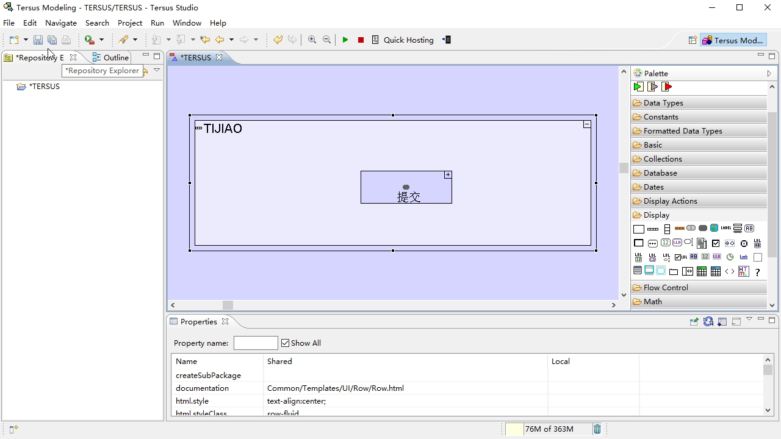781x439 pixels.
Task: Open the Project menu
Action: [130, 23]
